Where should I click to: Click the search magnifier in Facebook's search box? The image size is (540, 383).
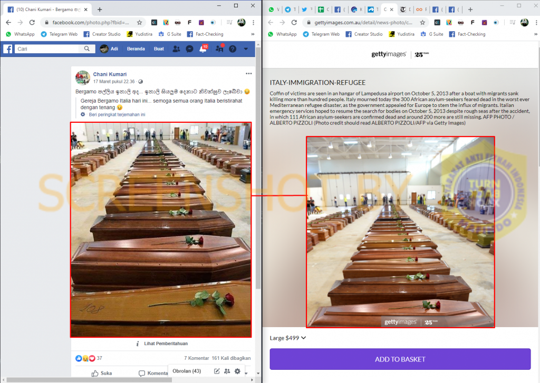(87, 49)
